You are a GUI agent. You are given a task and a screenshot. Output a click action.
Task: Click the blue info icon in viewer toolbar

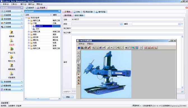(79, 48)
